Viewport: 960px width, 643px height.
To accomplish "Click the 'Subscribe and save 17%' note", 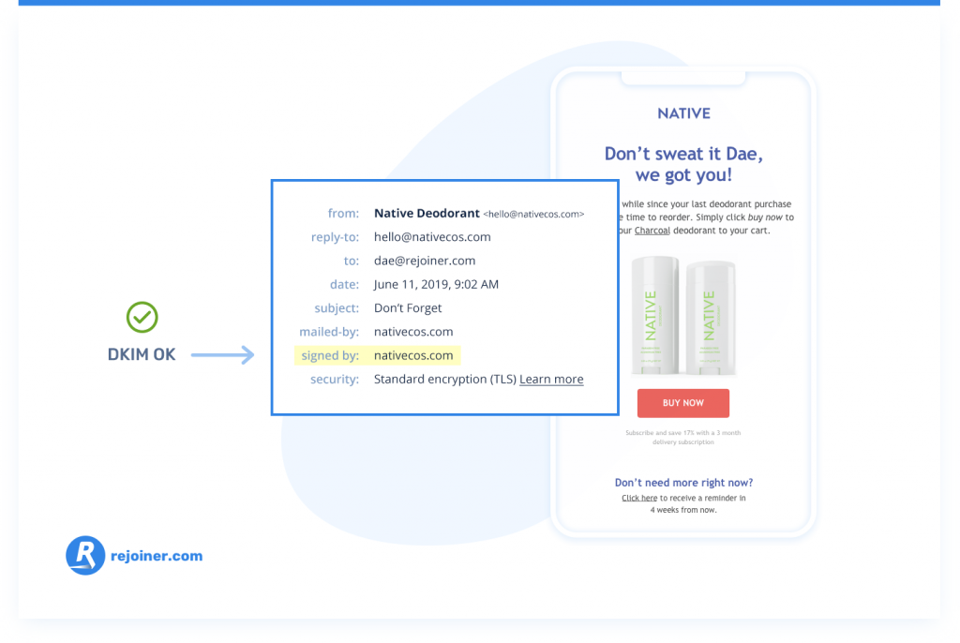I will pyautogui.click(x=683, y=437).
